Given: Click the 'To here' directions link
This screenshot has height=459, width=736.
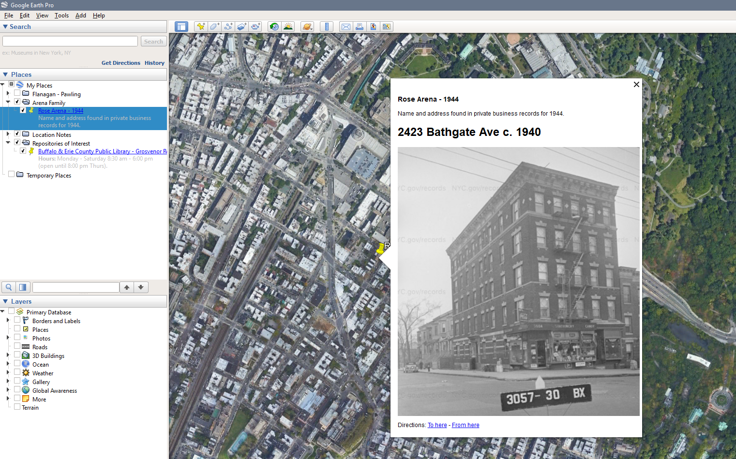Looking at the screenshot, I should (x=437, y=425).
